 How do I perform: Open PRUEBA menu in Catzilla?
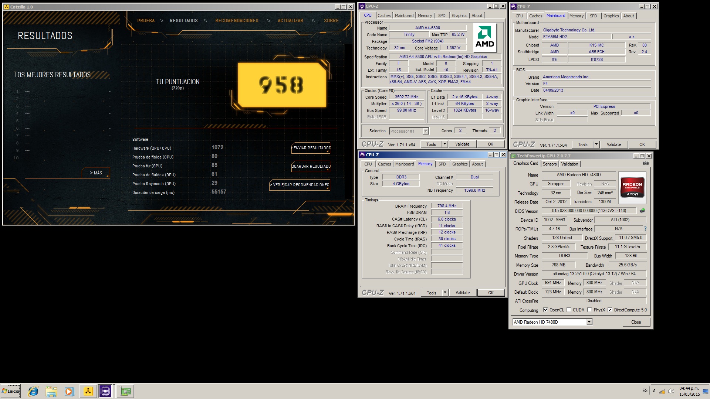146,21
